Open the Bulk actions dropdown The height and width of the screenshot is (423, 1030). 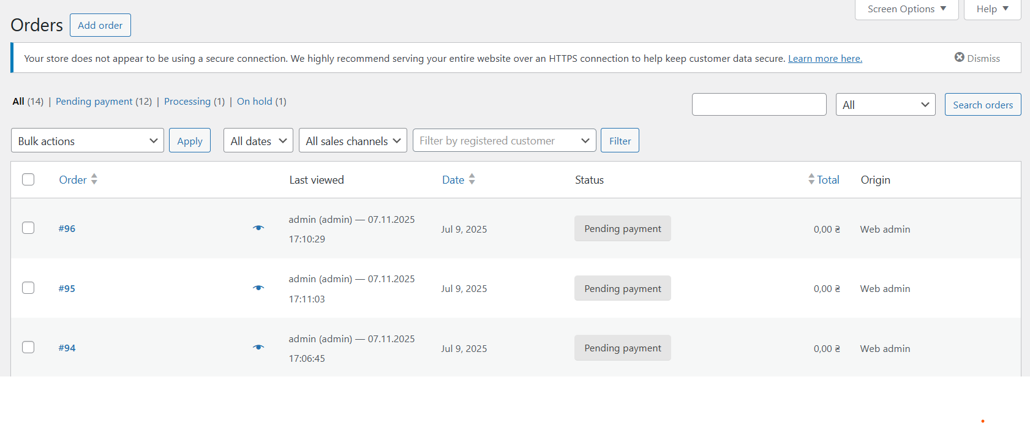(x=88, y=141)
